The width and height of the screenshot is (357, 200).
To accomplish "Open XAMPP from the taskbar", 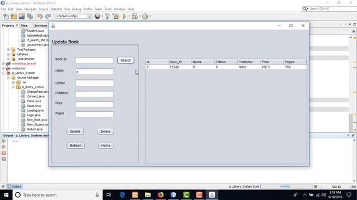I will 135,195.
